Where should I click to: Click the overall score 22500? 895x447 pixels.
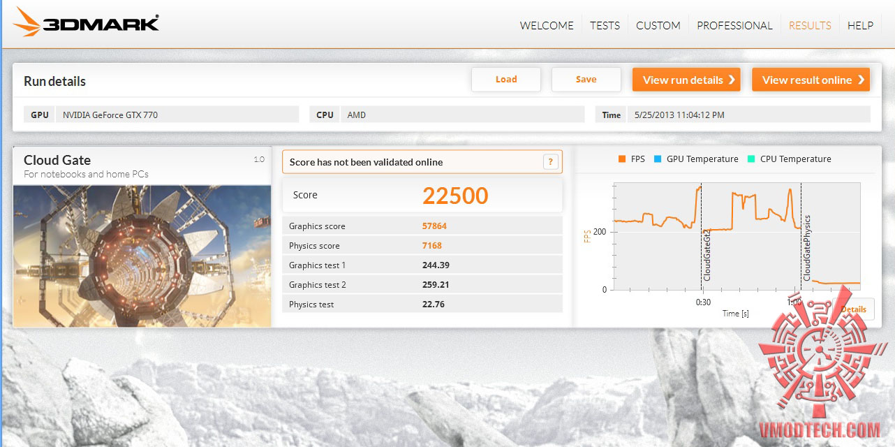pyautogui.click(x=455, y=196)
